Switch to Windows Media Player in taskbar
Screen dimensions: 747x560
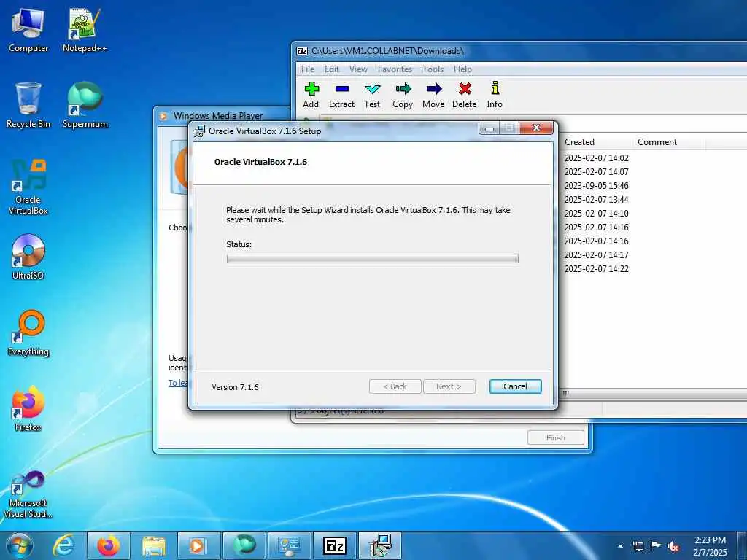point(198,545)
